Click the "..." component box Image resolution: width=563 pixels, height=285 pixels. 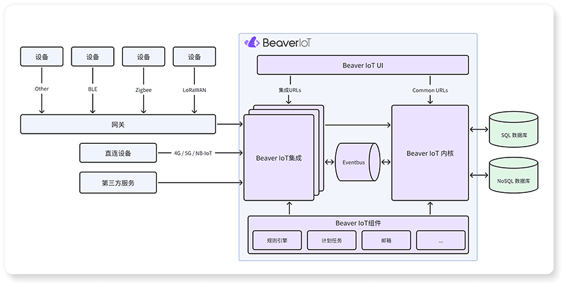[440, 240]
